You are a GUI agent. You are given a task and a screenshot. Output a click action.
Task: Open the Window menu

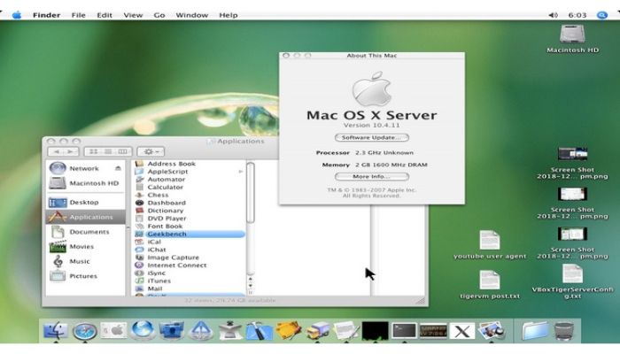(x=192, y=15)
